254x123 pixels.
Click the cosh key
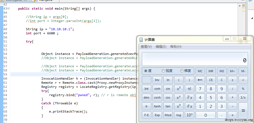(x=157, y=97)
